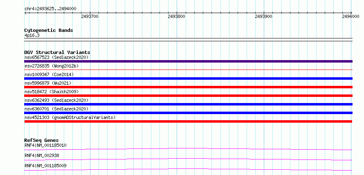Open transcript label RNF4|NM_001185010
364x175 pixels.
tap(45, 145)
